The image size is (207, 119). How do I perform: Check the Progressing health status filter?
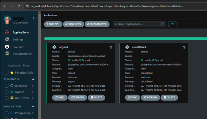point(7,113)
